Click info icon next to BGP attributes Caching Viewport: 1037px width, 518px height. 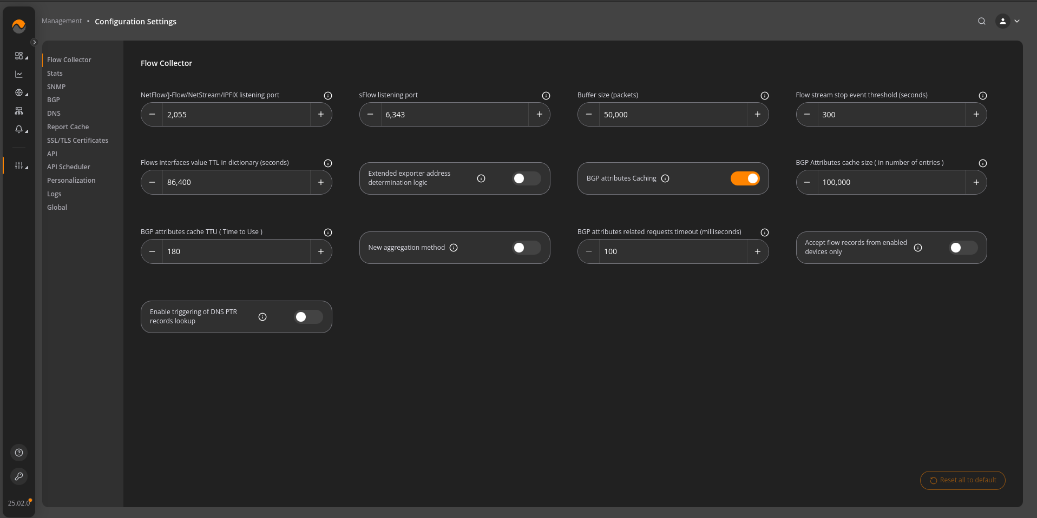tap(665, 178)
